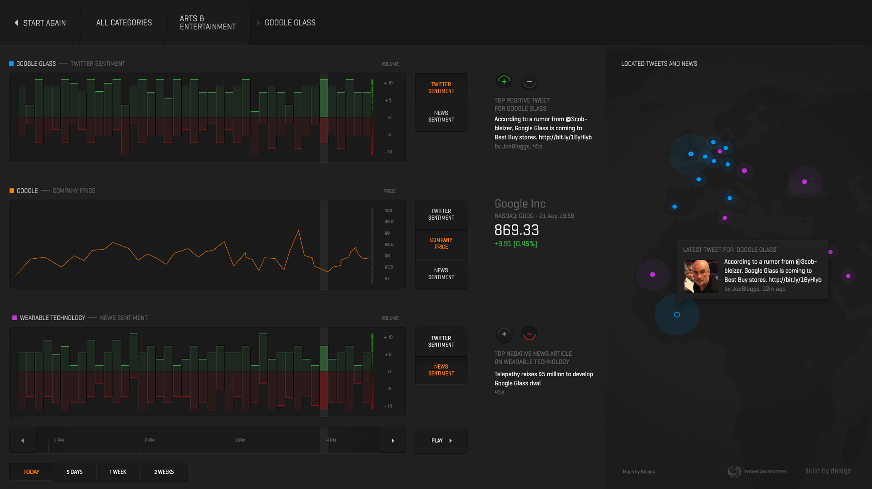Image resolution: width=872 pixels, height=489 pixels.
Task: Switch Google Glass chart to News Sentiment
Action: click(441, 117)
